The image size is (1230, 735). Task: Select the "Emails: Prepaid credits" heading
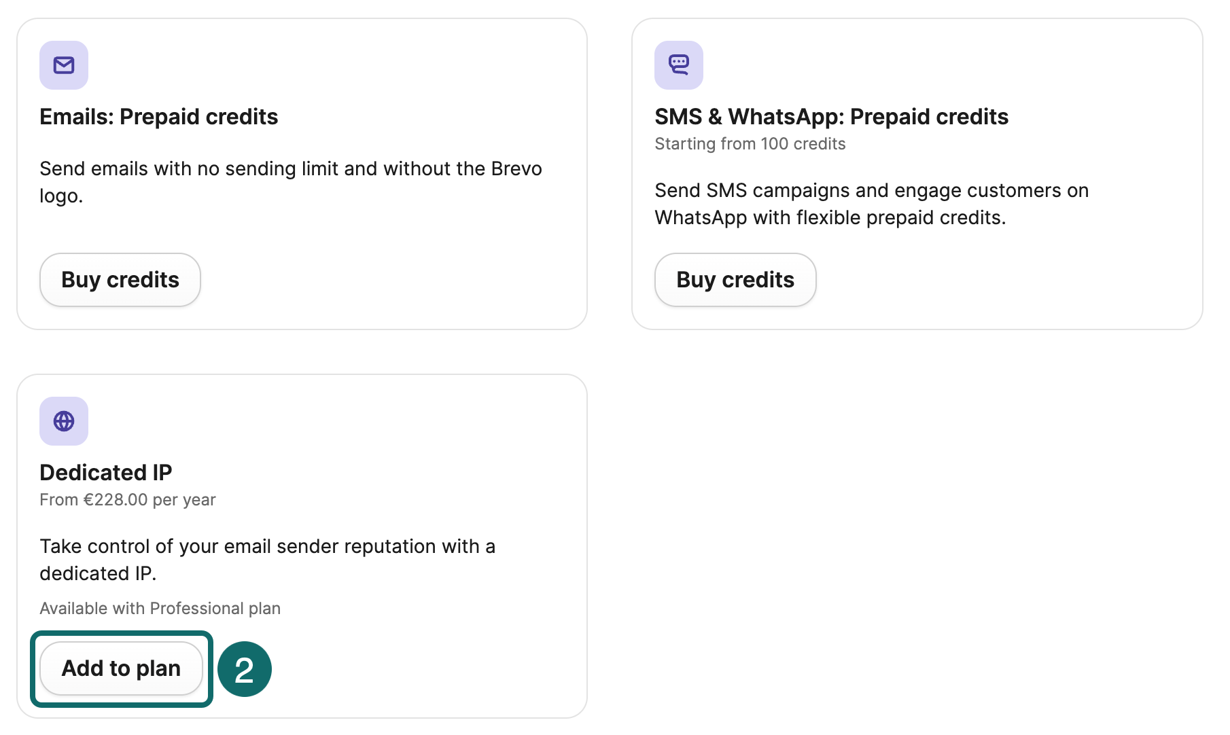tap(159, 117)
